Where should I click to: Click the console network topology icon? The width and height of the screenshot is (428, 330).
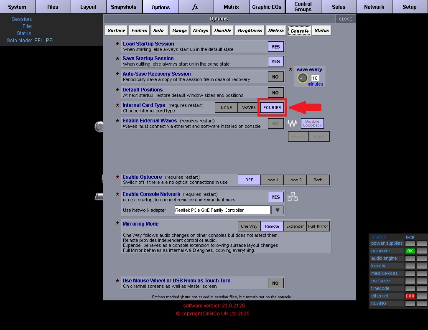[x=293, y=196]
